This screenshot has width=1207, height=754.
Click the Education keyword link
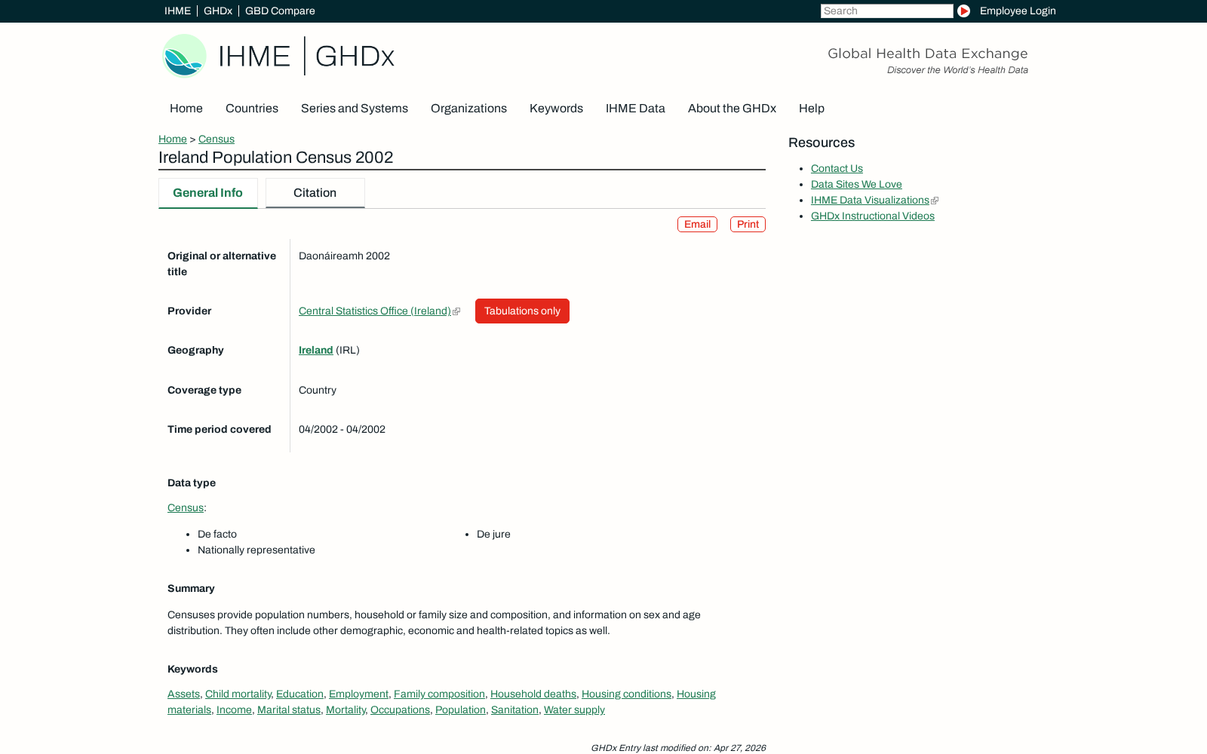point(299,694)
